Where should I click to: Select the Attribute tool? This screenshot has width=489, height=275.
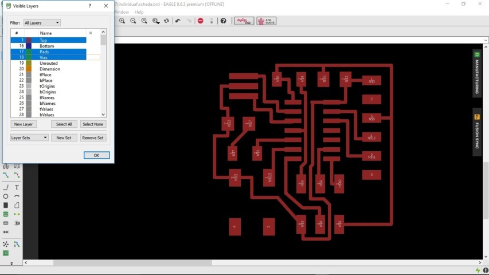tap(17, 223)
